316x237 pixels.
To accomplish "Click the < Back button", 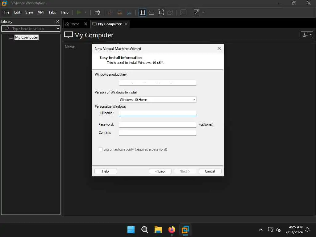I will pyautogui.click(x=160, y=171).
